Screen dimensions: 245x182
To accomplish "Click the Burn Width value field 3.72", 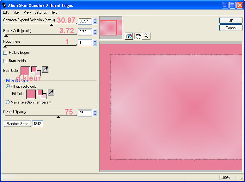I will click(85, 32).
